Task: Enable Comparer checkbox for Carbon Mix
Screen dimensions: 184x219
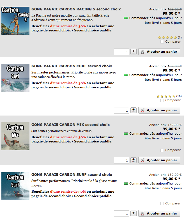Action: pos(162,150)
